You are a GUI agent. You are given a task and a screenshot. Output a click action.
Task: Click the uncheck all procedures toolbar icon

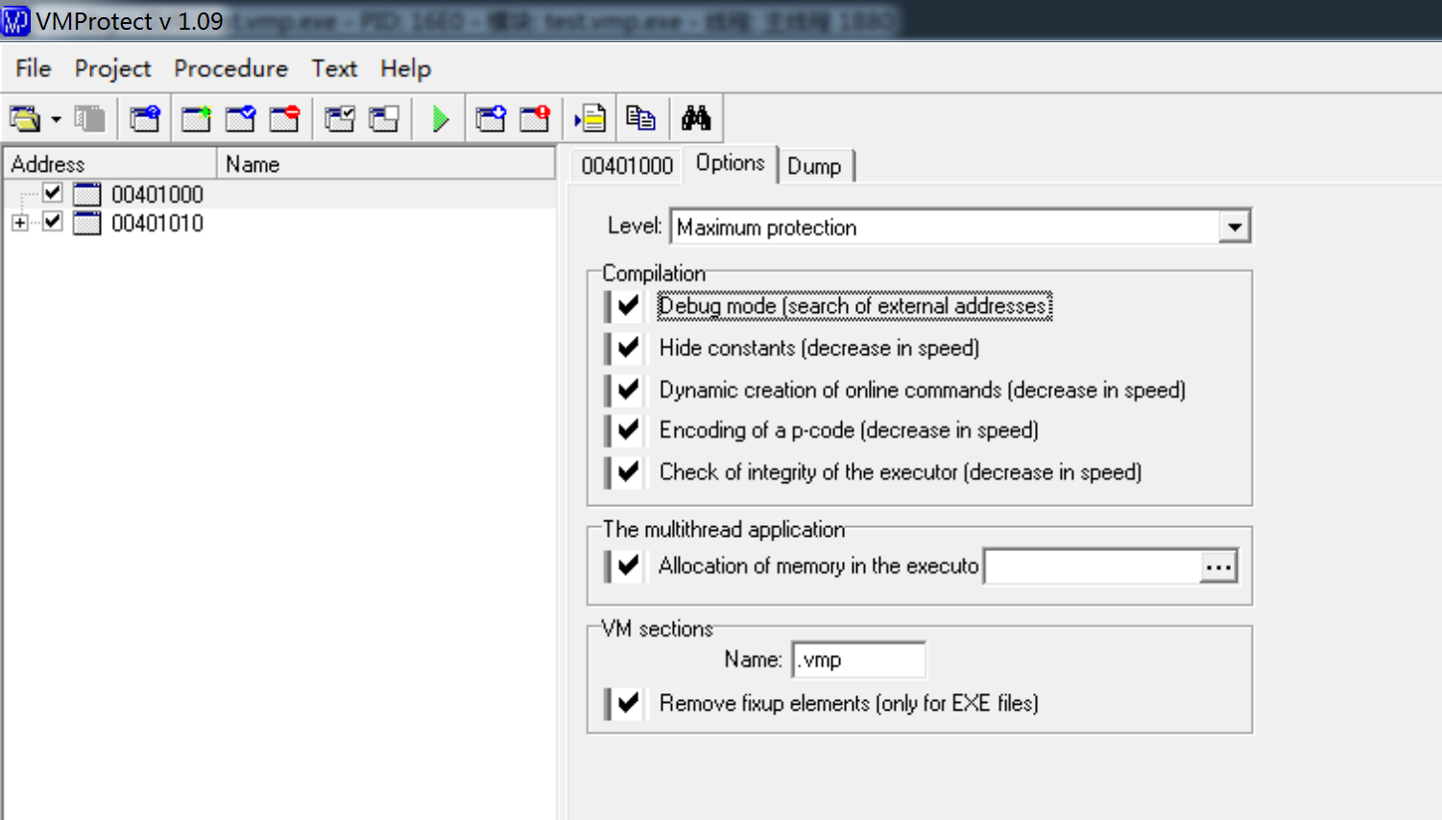point(384,118)
